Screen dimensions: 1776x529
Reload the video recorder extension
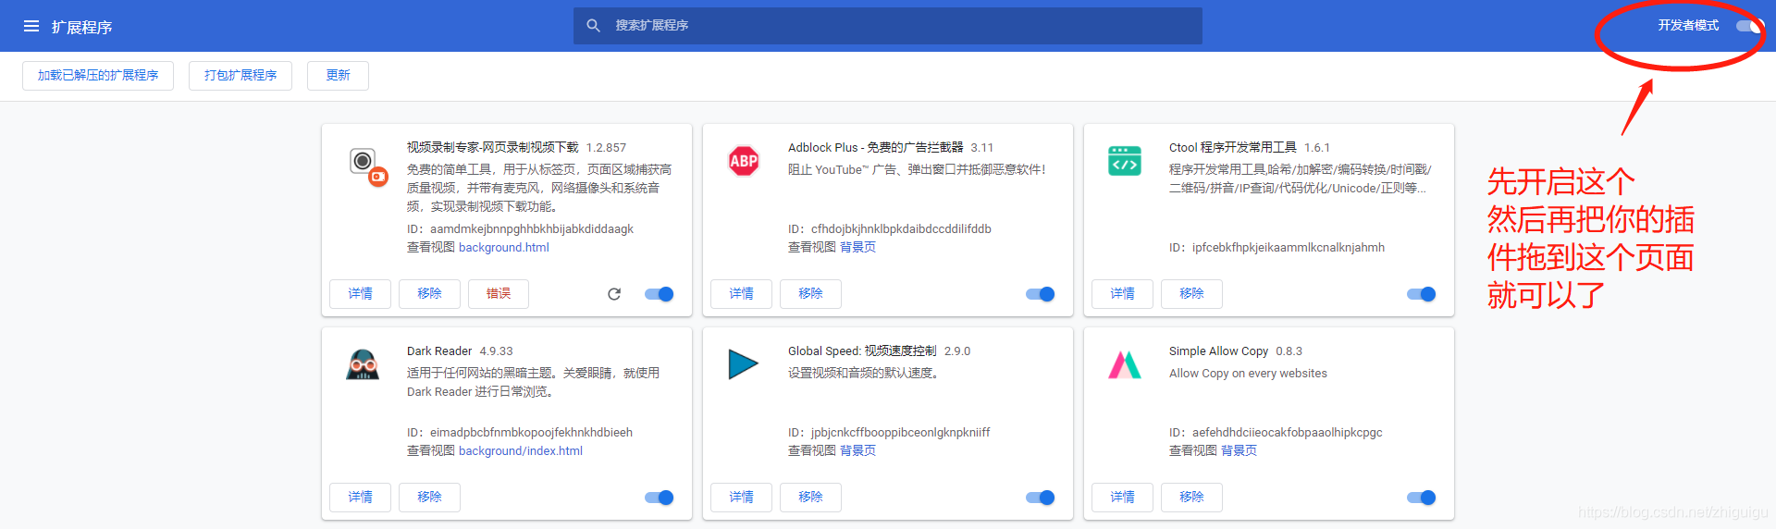pyautogui.click(x=614, y=294)
